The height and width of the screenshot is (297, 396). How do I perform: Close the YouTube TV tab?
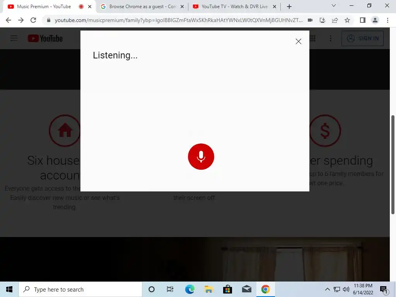click(x=275, y=7)
